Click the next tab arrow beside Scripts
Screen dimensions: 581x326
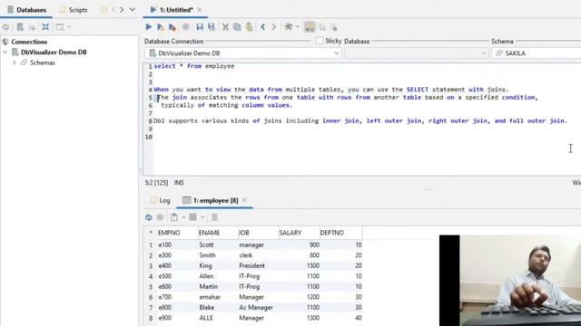pyautogui.click(x=122, y=10)
